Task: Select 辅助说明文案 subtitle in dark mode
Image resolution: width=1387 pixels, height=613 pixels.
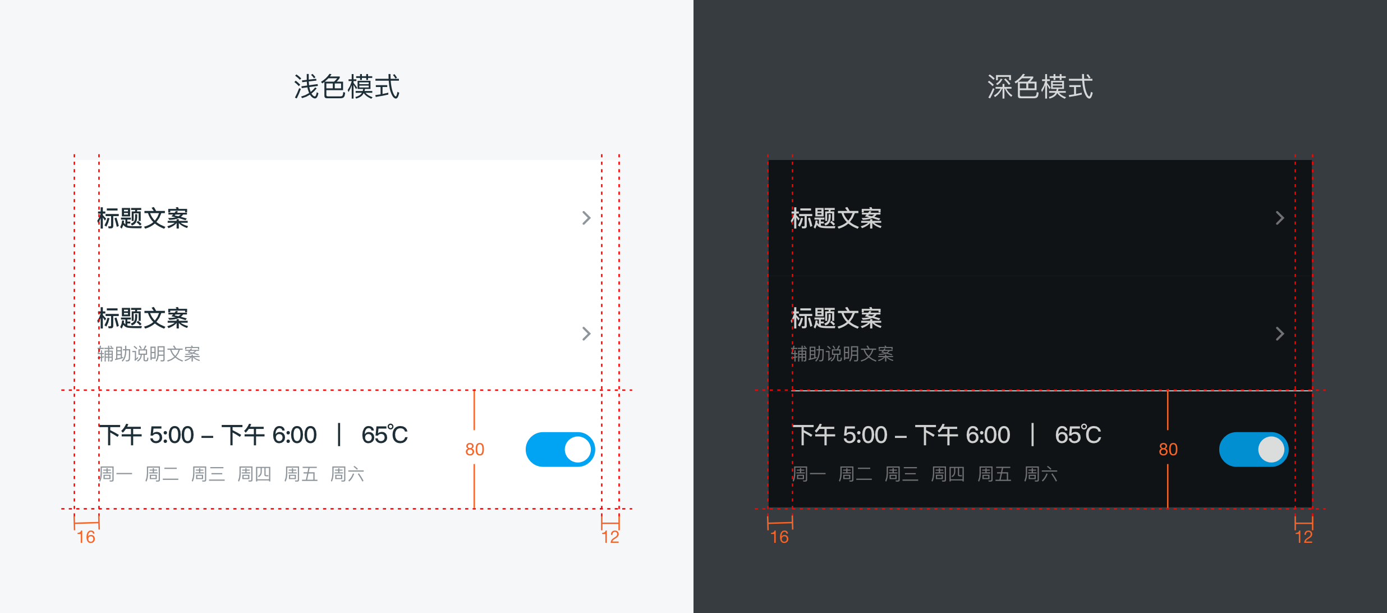Action: 843,354
